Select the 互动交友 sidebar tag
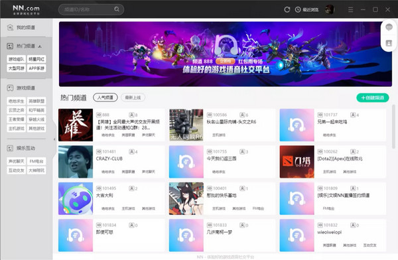 coord(16,170)
